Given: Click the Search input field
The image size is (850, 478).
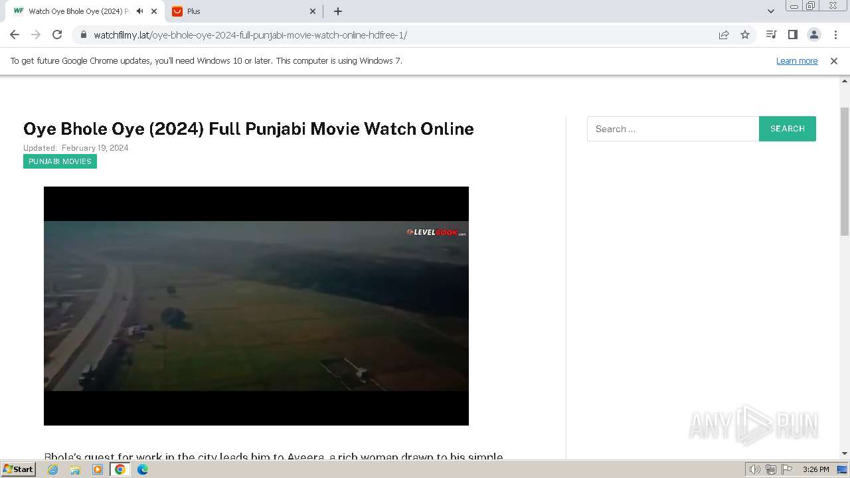Looking at the screenshot, I should click(673, 129).
